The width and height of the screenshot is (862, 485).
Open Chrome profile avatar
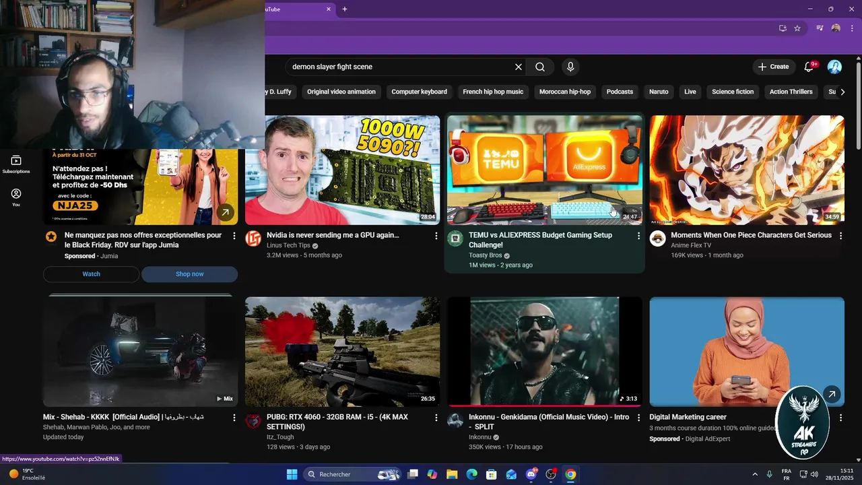836,28
